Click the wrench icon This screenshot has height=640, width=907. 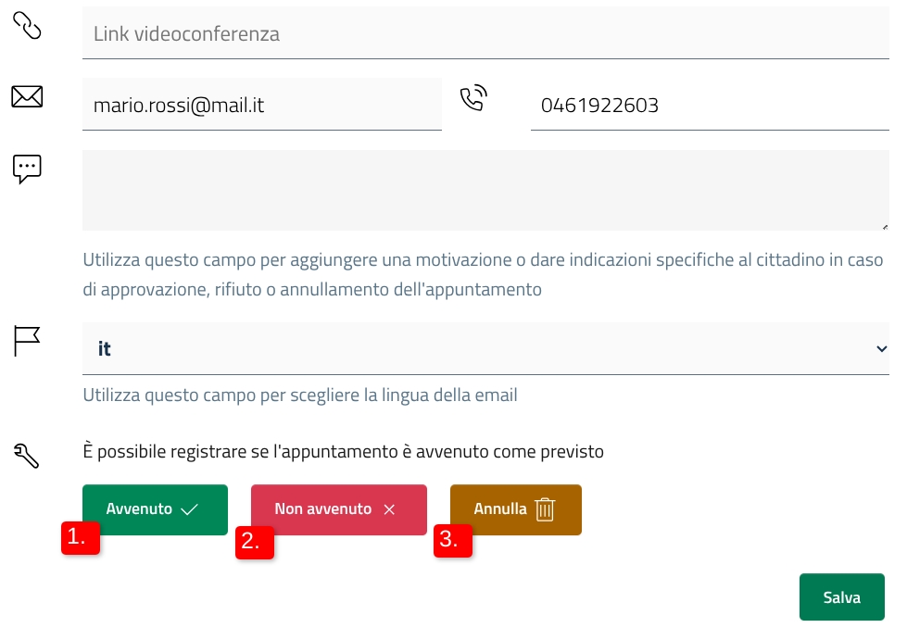point(27,454)
